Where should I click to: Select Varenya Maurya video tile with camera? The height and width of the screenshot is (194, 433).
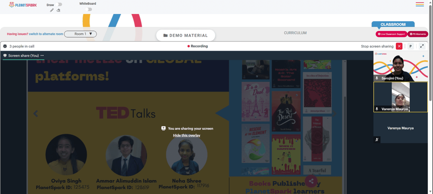click(401, 97)
